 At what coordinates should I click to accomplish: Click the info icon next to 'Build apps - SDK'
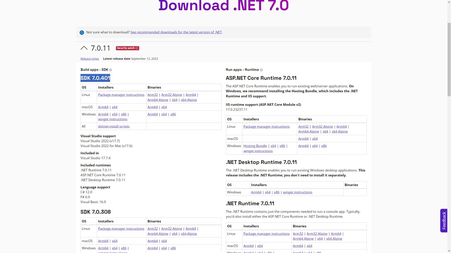pyautogui.click(x=110, y=70)
